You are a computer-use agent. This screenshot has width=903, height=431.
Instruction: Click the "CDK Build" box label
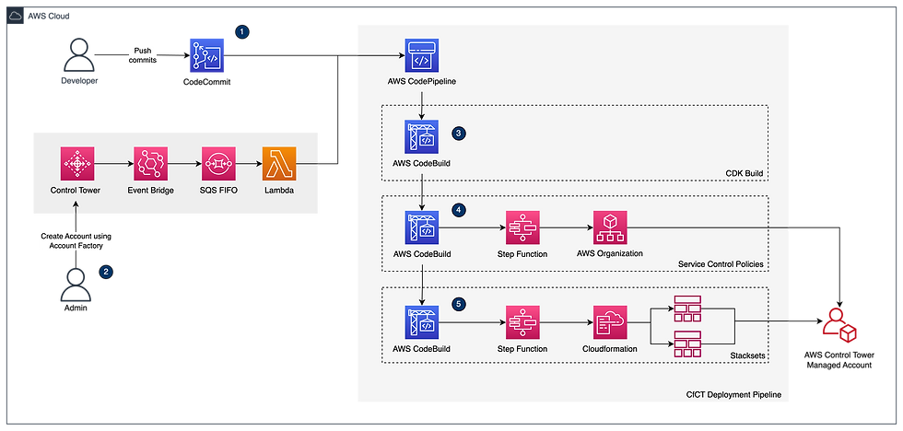pyautogui.click(x=745, y=173)
